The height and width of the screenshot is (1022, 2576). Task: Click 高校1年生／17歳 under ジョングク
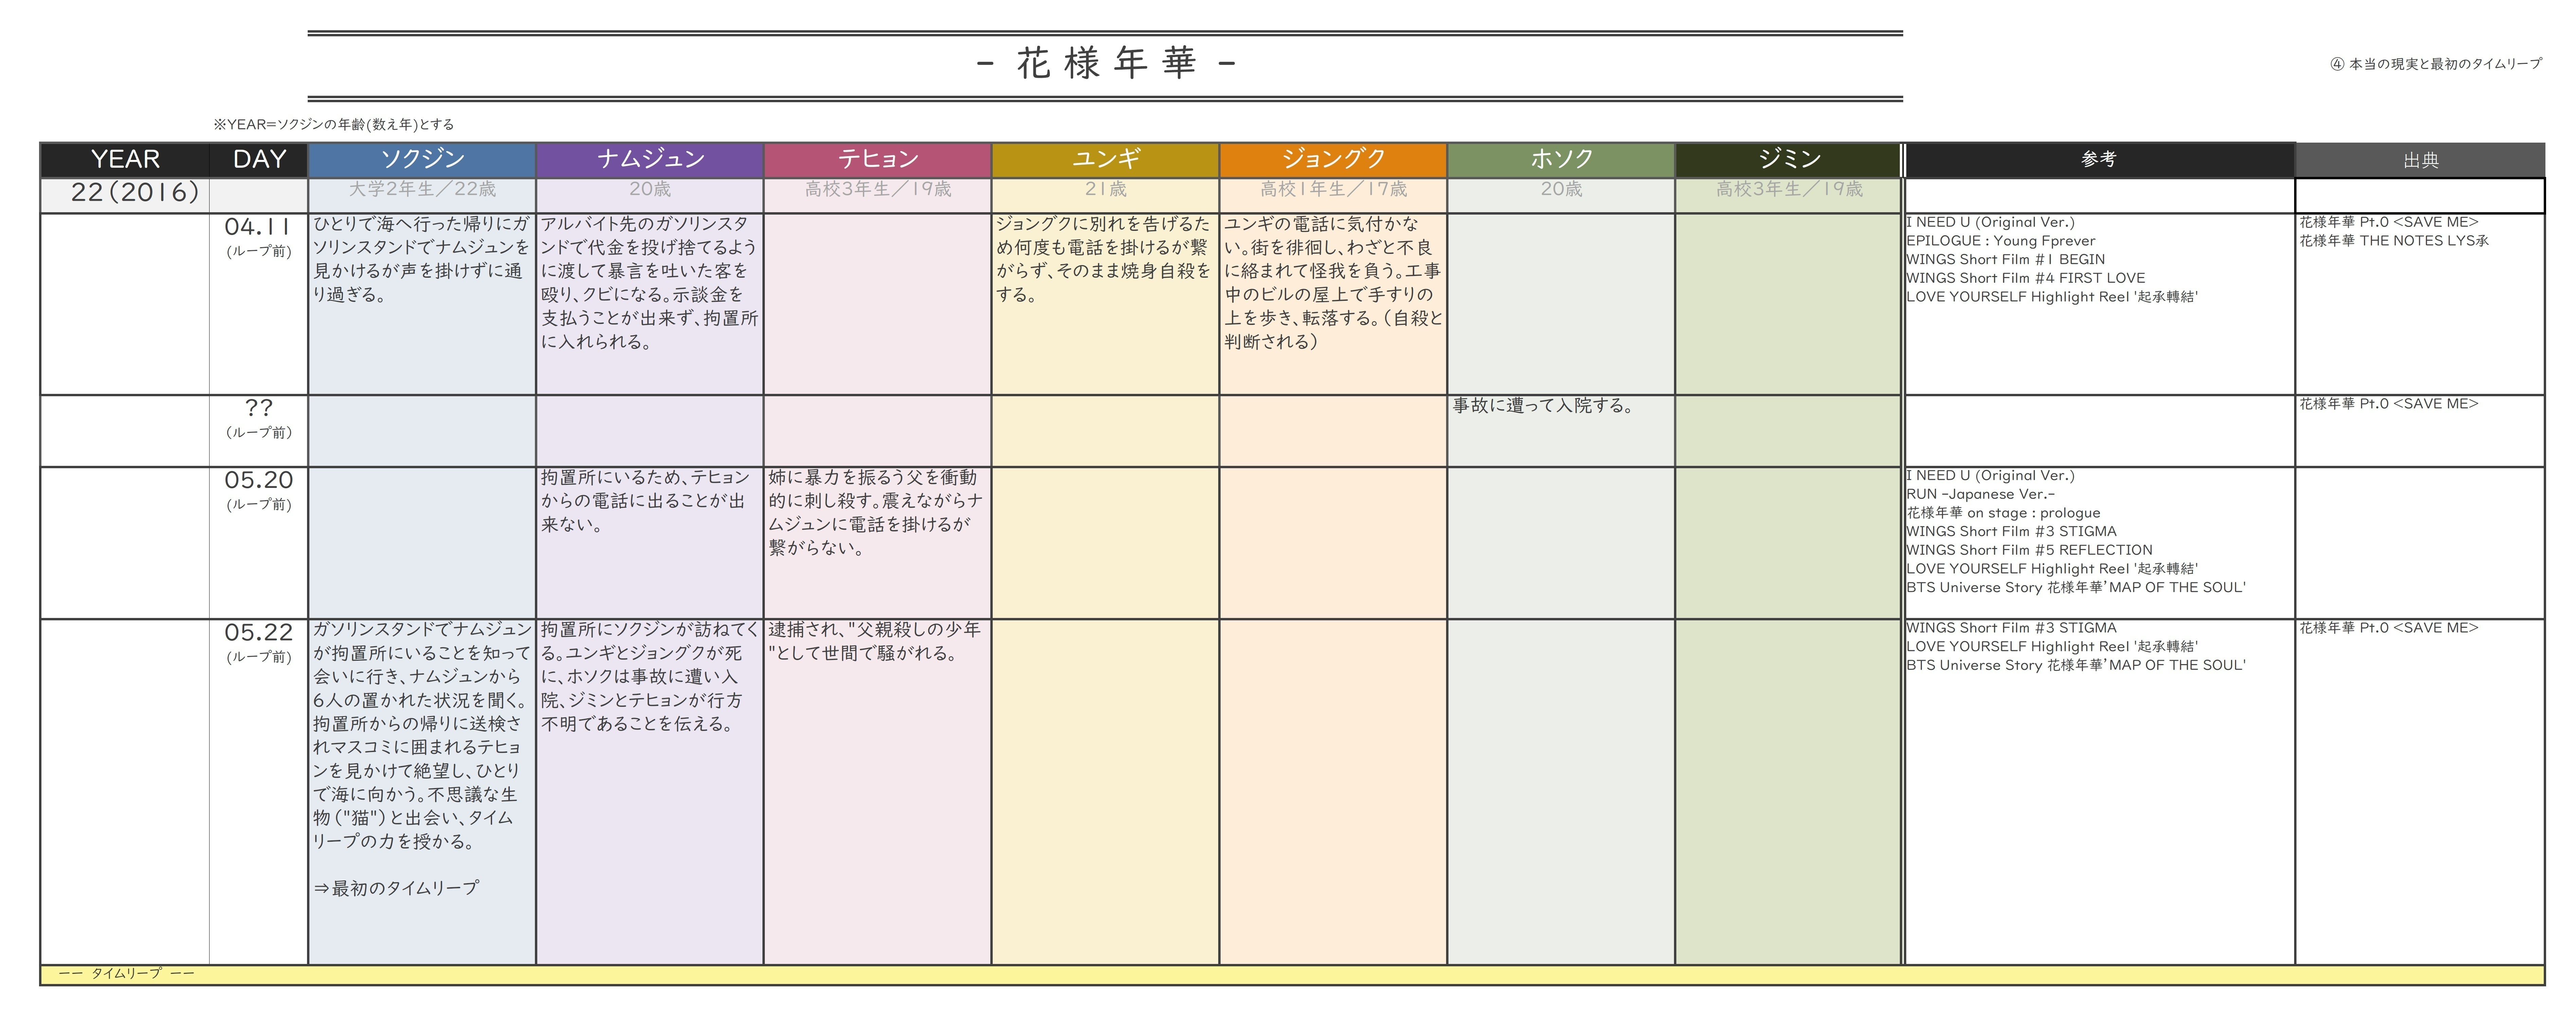point(1333,189)
